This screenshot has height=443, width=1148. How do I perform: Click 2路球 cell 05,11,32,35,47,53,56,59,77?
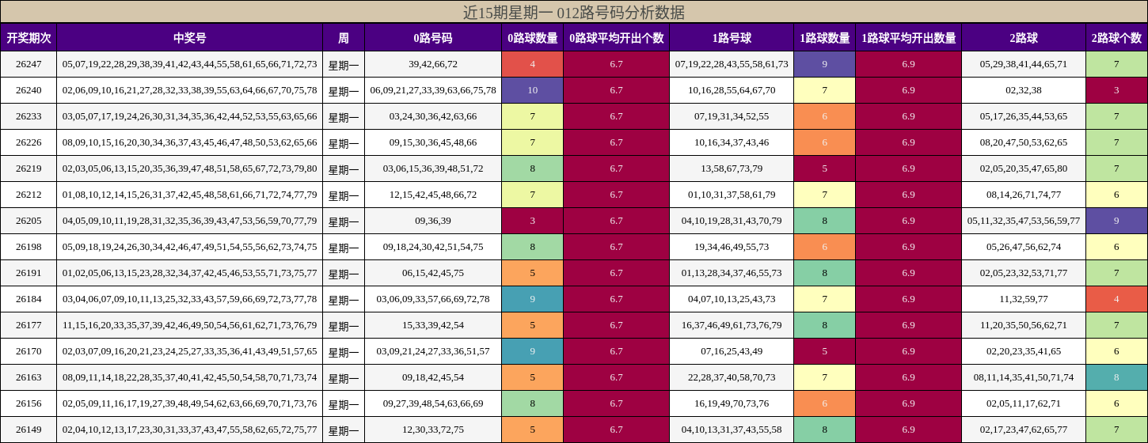pos(1024,221)
